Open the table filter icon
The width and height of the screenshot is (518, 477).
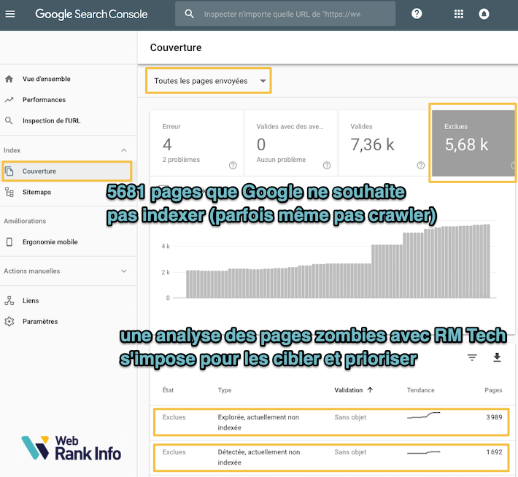pyautogui.click(x=472, y=357)
